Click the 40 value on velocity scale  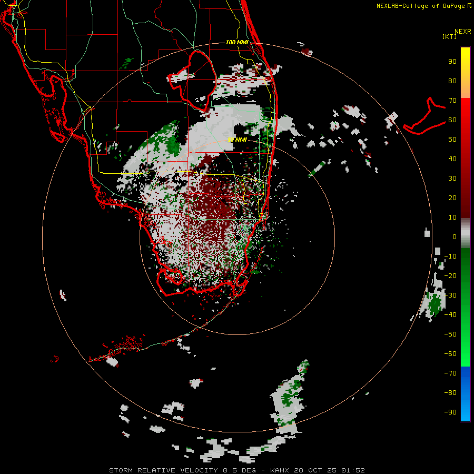(x=452, y=159)
